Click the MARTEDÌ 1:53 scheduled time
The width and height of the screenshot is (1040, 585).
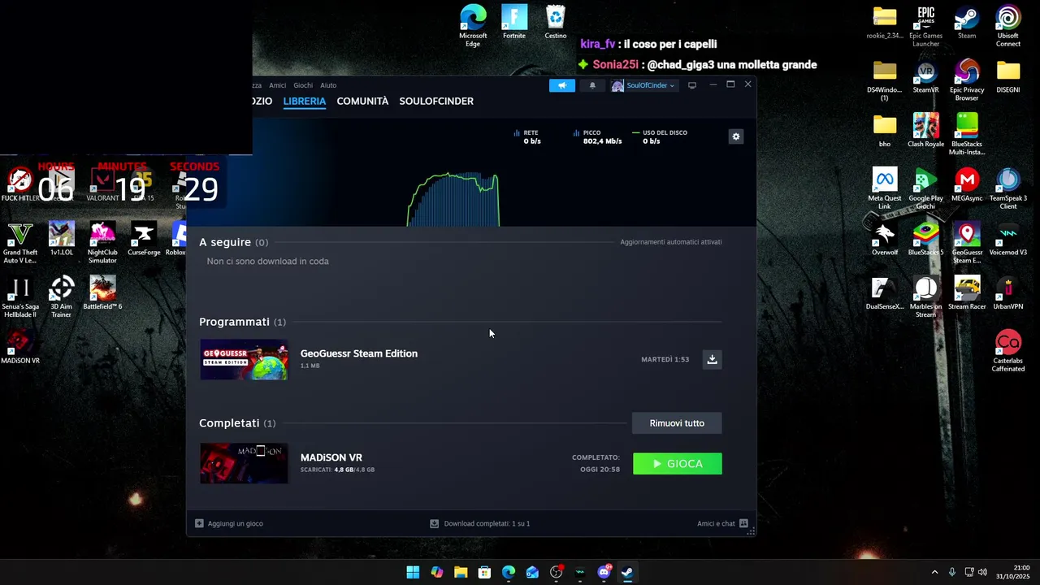point(665,359)
